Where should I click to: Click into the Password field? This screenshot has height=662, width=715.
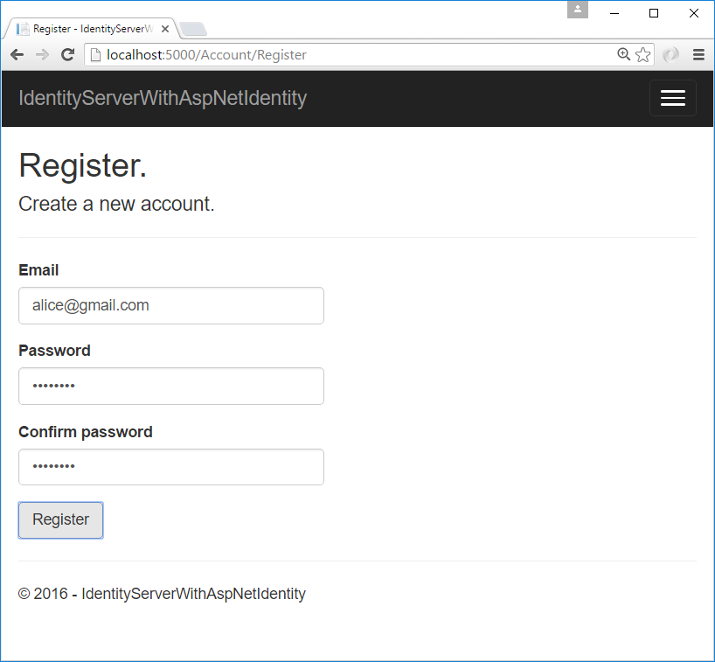(171, 387)
